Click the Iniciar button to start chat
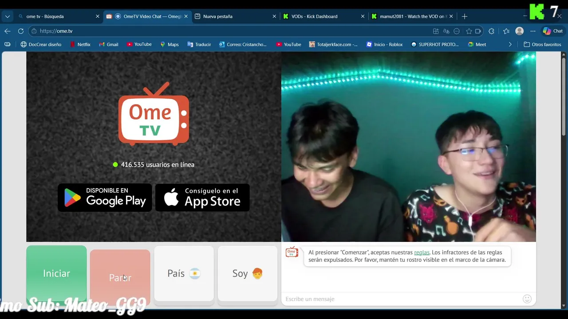 [x=56, y=273]
